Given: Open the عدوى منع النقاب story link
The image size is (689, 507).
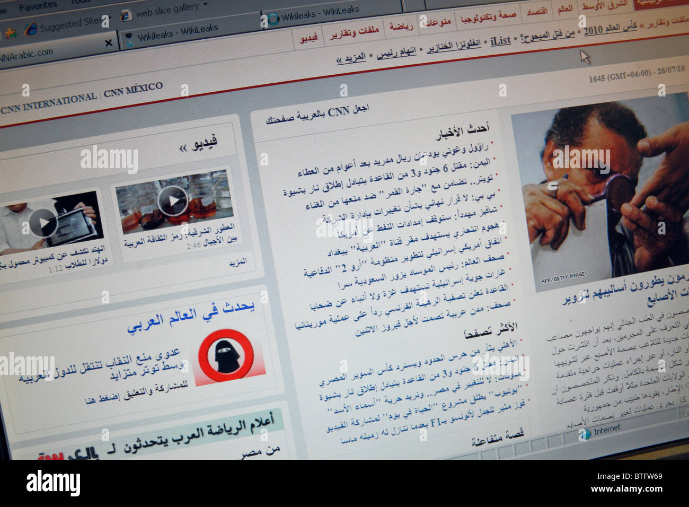Looking at the screenshot, I should [x=103, y=365].
